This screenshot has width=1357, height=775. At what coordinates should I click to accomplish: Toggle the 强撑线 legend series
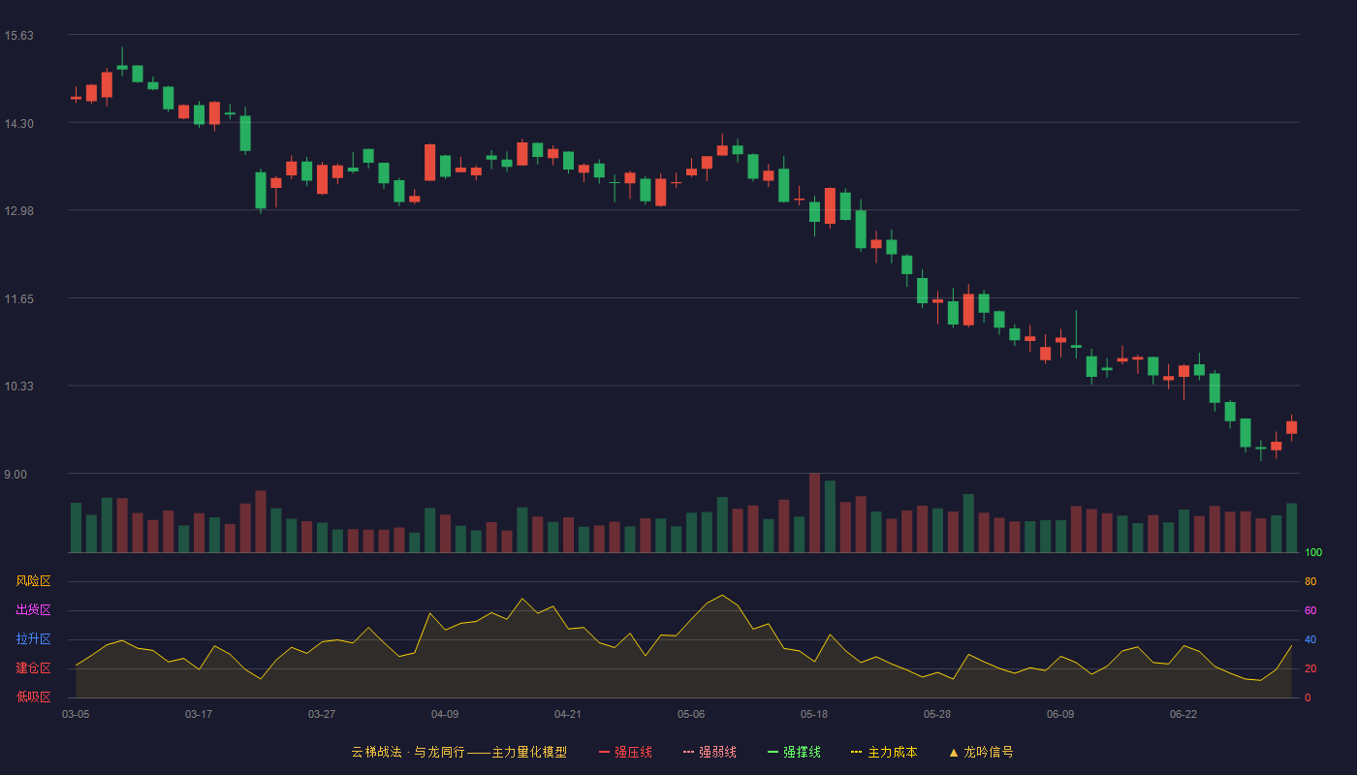(794, 752)
